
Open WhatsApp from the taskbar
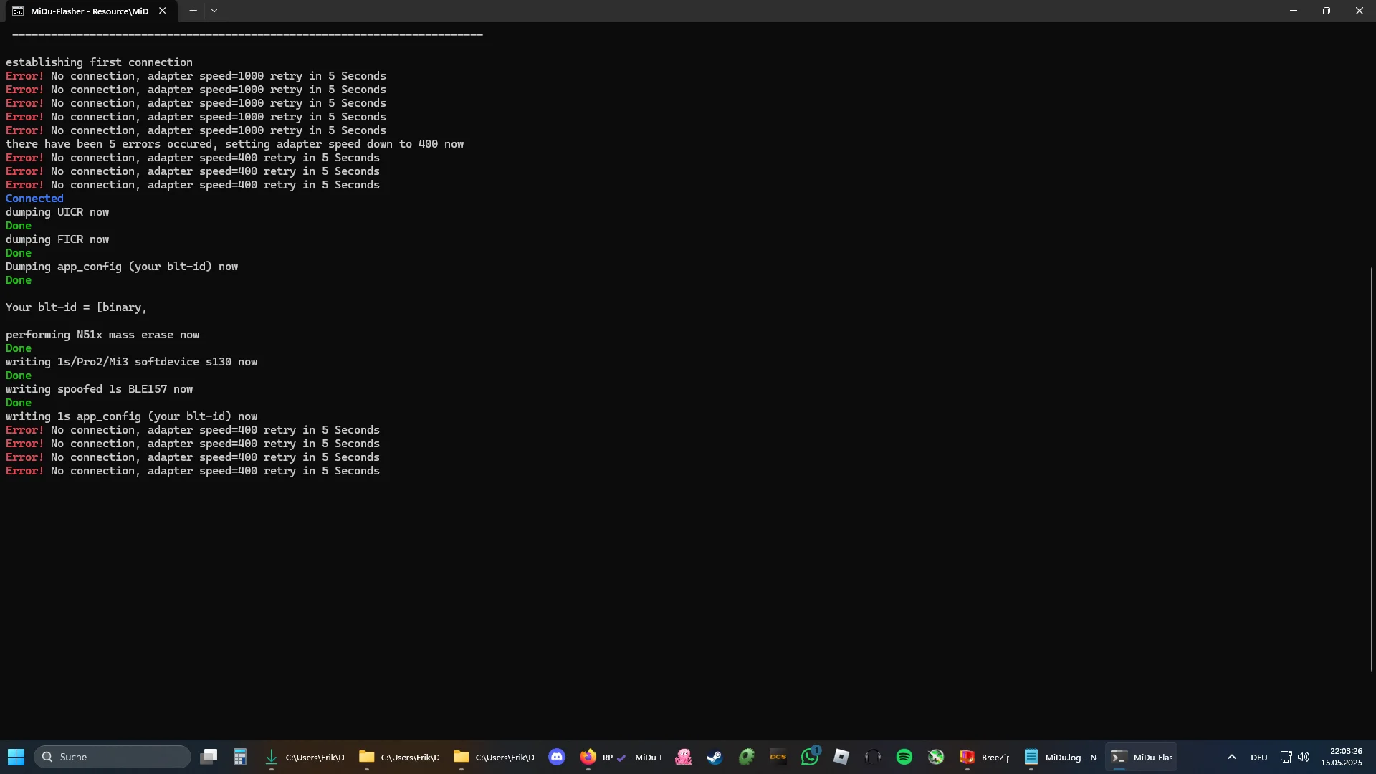pos(810,757)
